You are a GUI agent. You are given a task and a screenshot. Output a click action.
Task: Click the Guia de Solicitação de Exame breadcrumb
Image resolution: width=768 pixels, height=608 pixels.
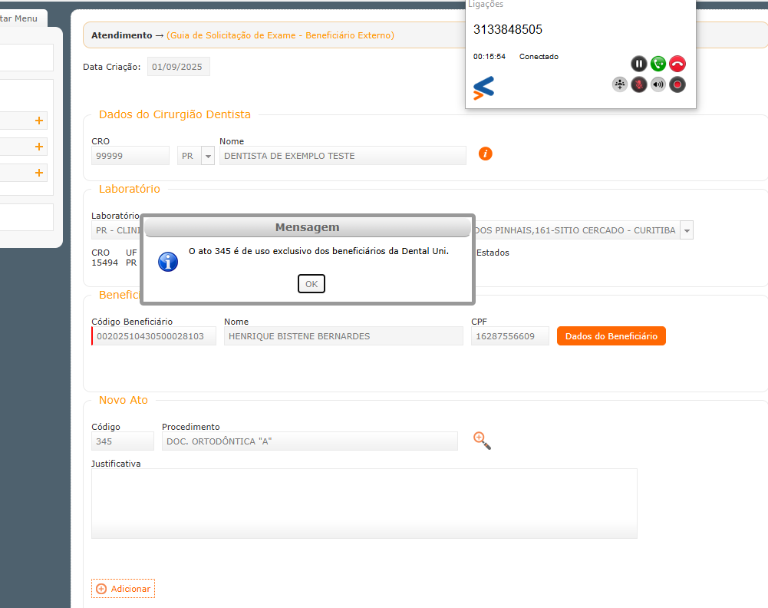coord(280,35)
